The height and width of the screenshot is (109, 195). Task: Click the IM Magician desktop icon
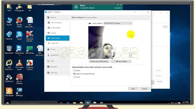click(x=19, y=8)
